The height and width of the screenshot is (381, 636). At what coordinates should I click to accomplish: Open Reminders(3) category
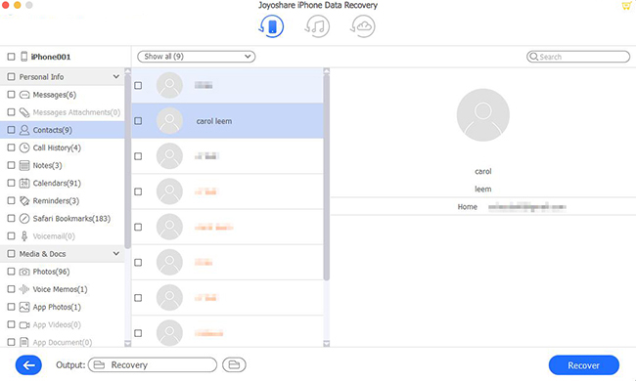coord(56,201)
